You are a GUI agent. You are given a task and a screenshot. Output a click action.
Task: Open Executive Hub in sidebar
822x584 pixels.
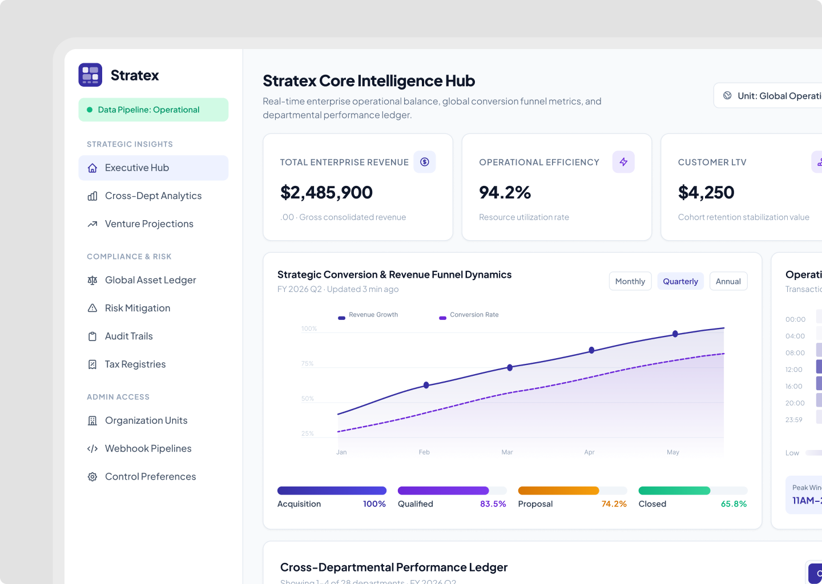point(154,168)
